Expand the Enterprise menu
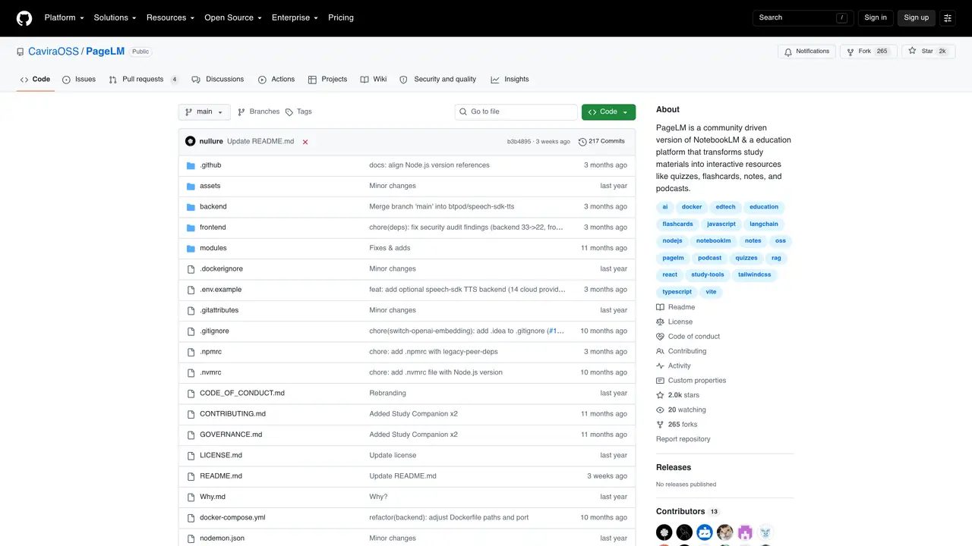Screen dimensions: 972x546 tap(295, 17)
